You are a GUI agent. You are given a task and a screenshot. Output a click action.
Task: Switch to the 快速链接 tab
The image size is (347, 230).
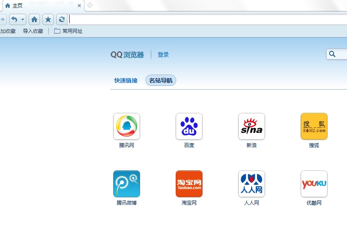[126, 80]
